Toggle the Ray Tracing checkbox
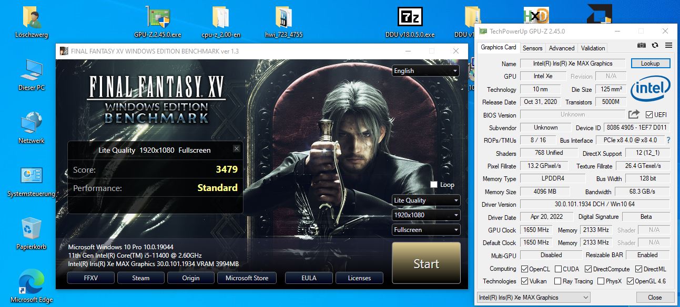The height and width of the screenshot is (307, 680). coord(557,281)
